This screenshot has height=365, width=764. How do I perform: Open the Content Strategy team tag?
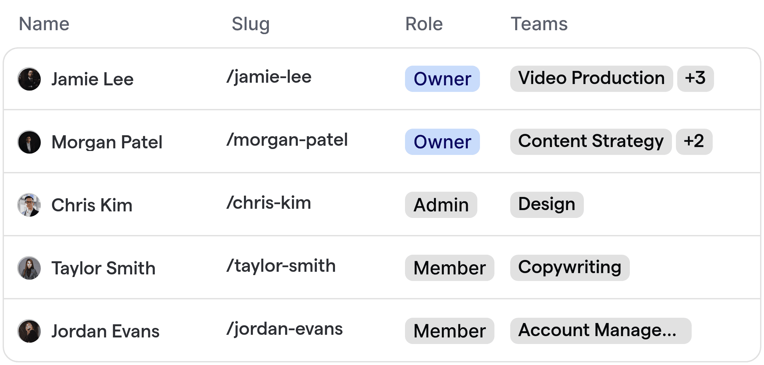(x=591, y=142)
